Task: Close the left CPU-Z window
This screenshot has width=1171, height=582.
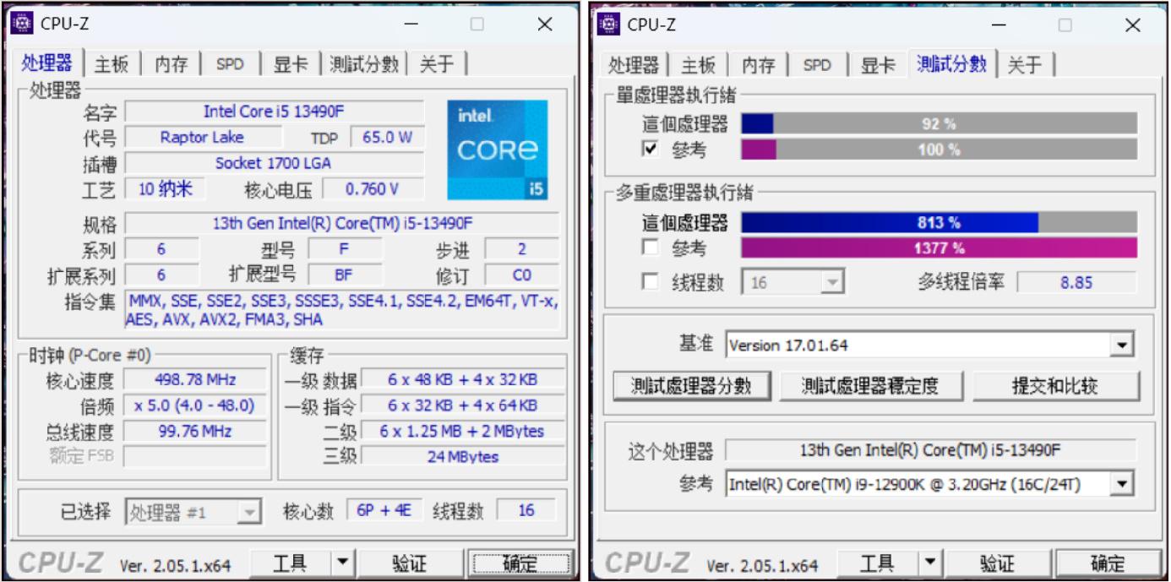Action: tap(545, 24)
